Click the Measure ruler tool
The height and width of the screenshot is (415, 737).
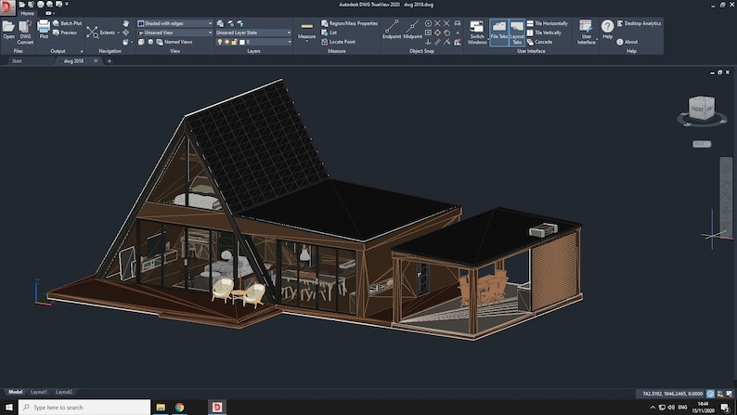click(306, 30)
